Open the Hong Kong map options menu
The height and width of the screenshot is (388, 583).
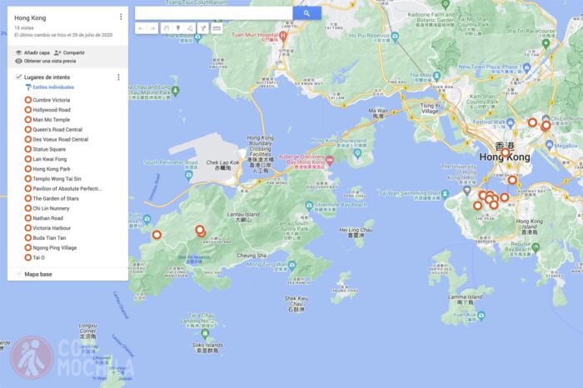tap(121, 17)
